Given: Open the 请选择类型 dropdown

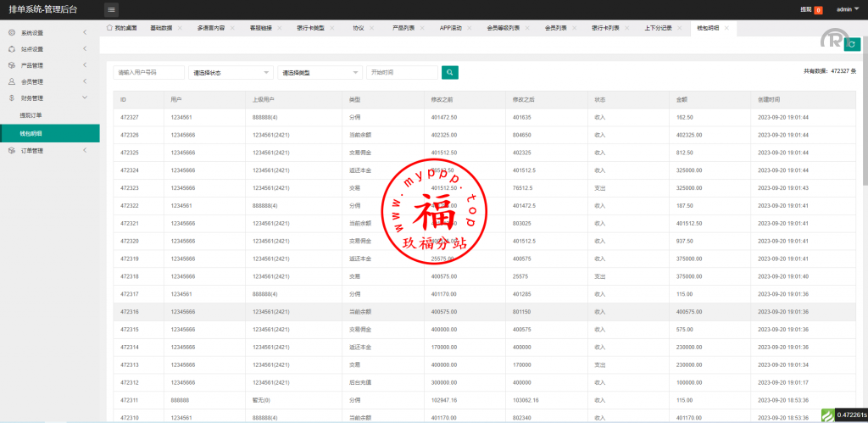Looking at the screenshot, I should click(x=320, y=73).
